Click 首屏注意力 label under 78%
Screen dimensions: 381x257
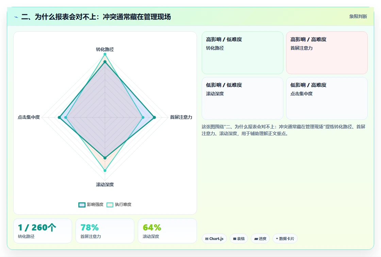coord(90,236)
